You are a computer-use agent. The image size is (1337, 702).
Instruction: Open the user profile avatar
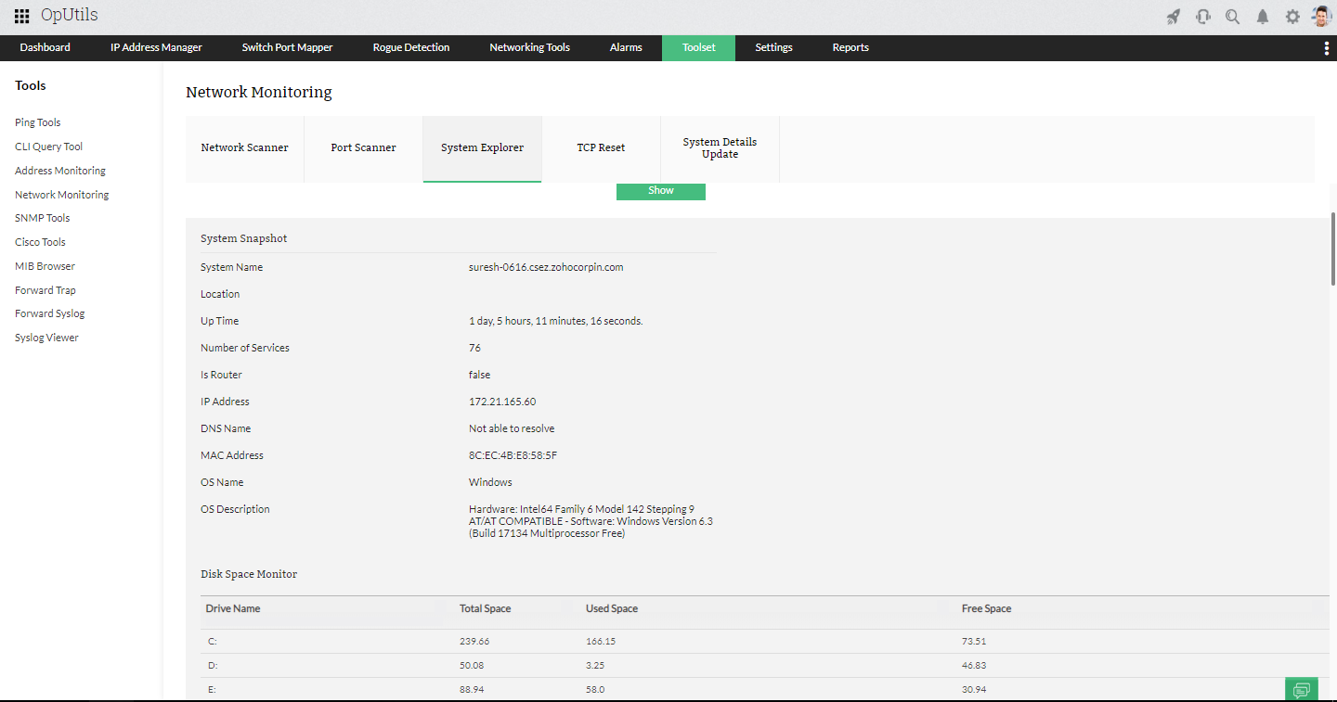(x=1320, y=15)
